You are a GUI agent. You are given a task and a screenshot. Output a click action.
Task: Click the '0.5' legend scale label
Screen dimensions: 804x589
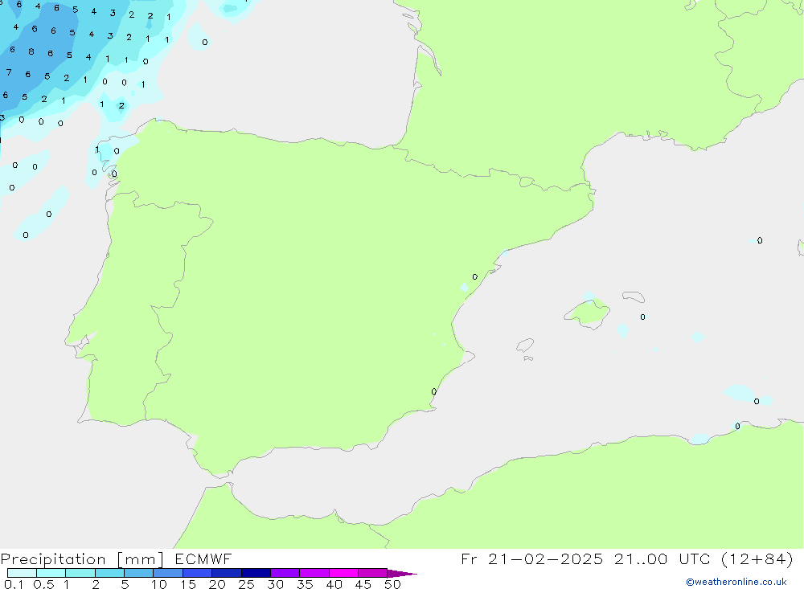[x=43, y=584]
